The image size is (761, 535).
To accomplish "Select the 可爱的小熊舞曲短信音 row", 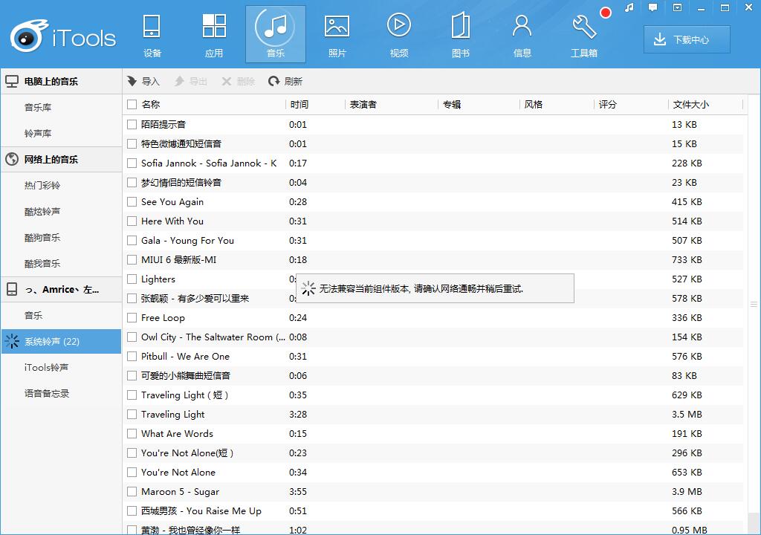I will tap(433, 376).
